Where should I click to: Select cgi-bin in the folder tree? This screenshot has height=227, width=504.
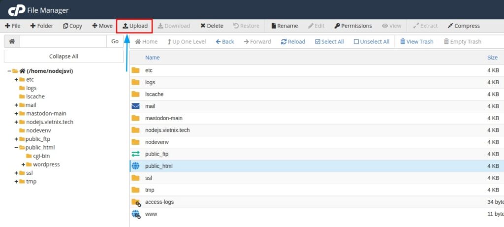coord(42,156)
